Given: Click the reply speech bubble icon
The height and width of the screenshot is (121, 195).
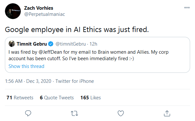Looking at the screenshot, I should coord(28,113).
